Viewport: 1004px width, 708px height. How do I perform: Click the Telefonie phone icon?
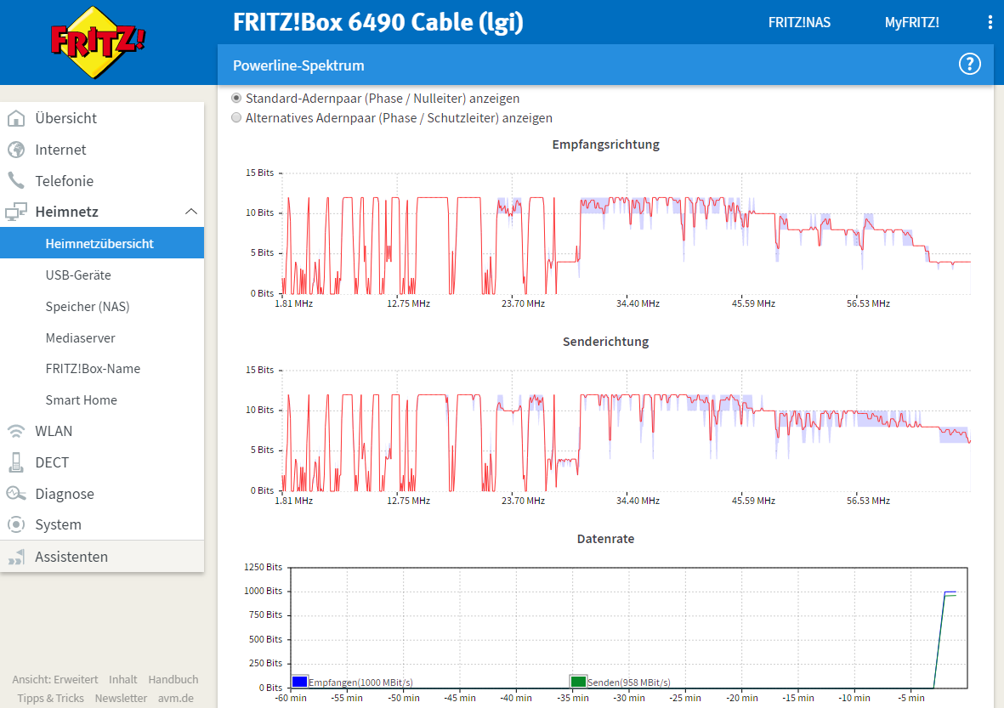[16, 180]
